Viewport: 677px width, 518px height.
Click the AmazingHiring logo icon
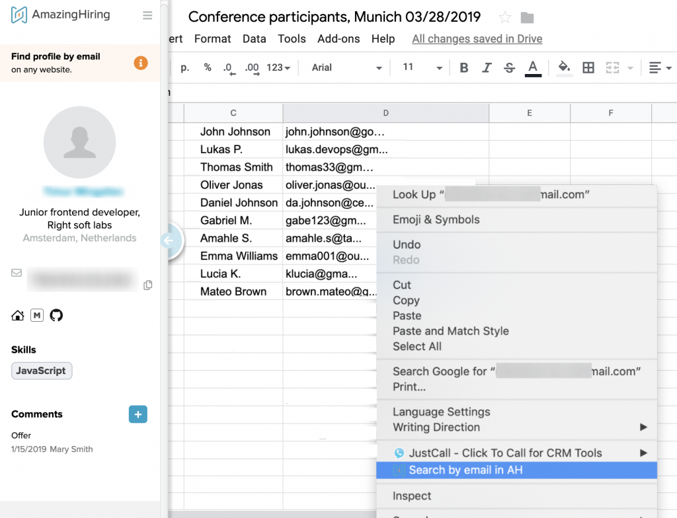19,15
